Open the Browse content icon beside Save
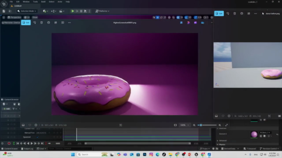The height and width of the screenshot is (158, 282). [10, 11]
